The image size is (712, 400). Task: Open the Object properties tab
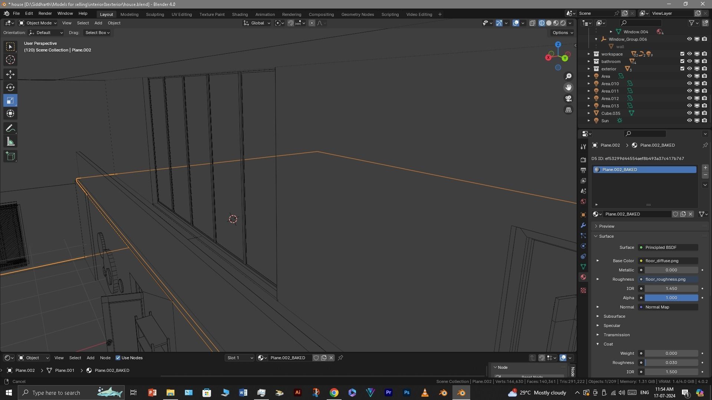[583, 215]
